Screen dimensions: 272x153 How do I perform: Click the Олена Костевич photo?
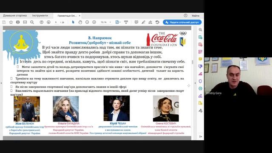coord(166,109)
